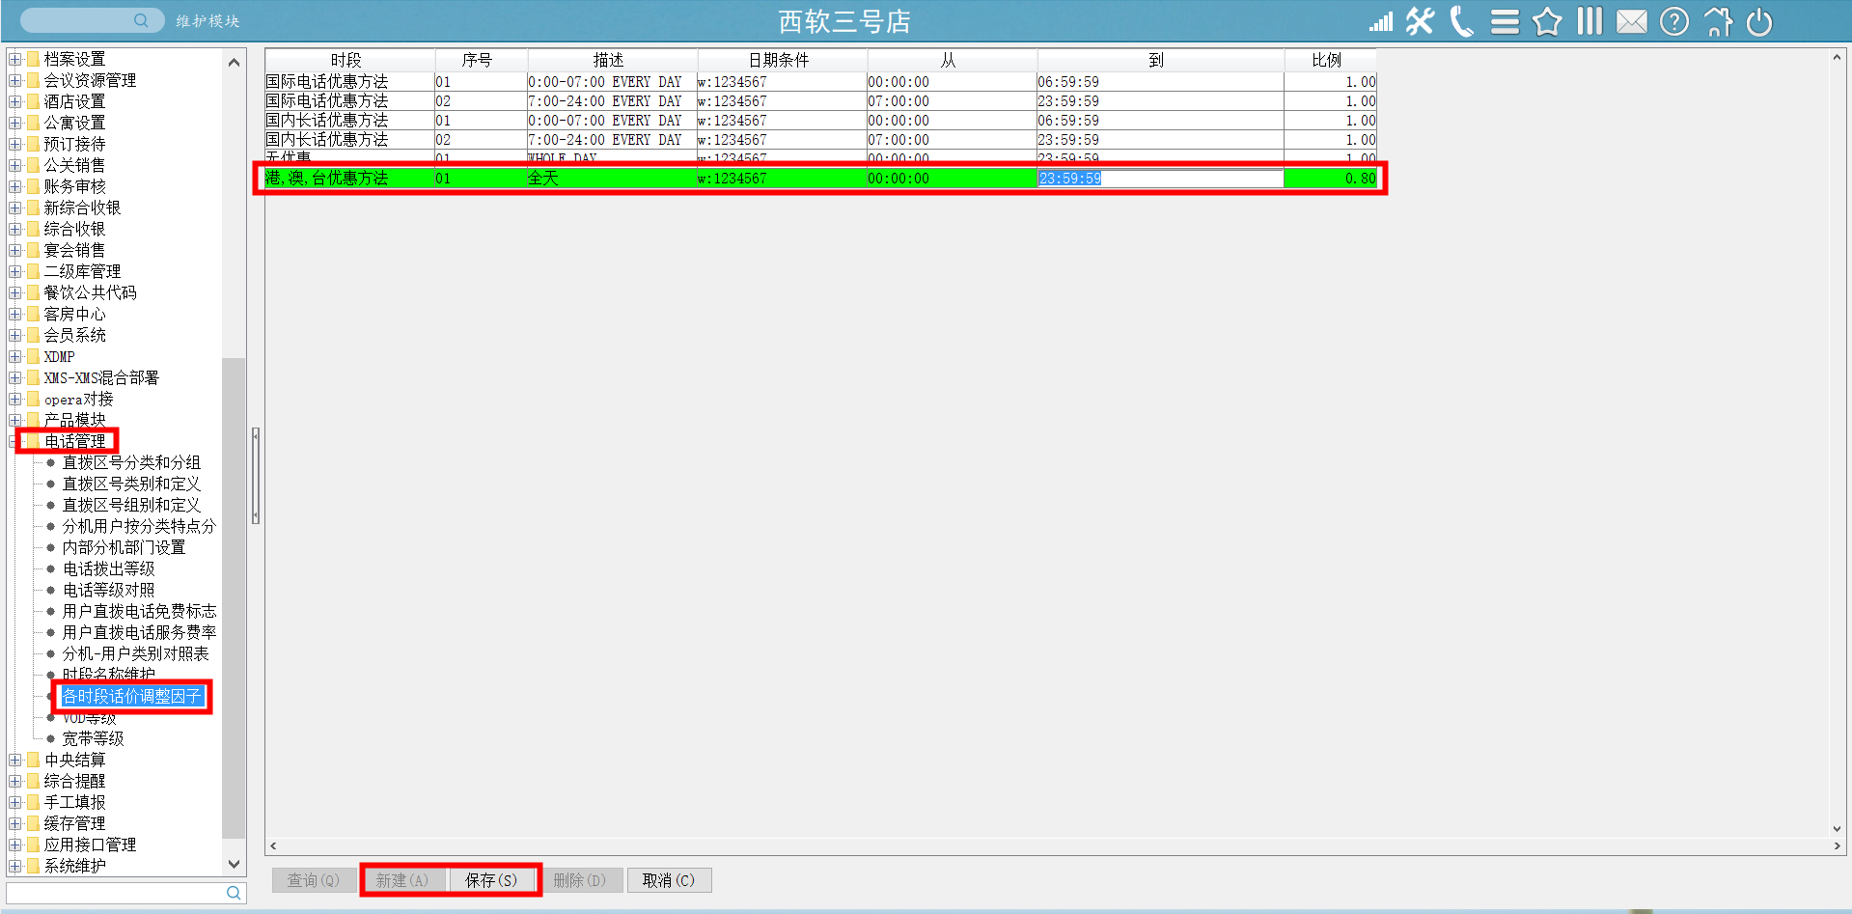Click the wrench and hammer tools icon
Image resolution: width=1852 pixels, height=914 pixels.
pos(1420,21)
